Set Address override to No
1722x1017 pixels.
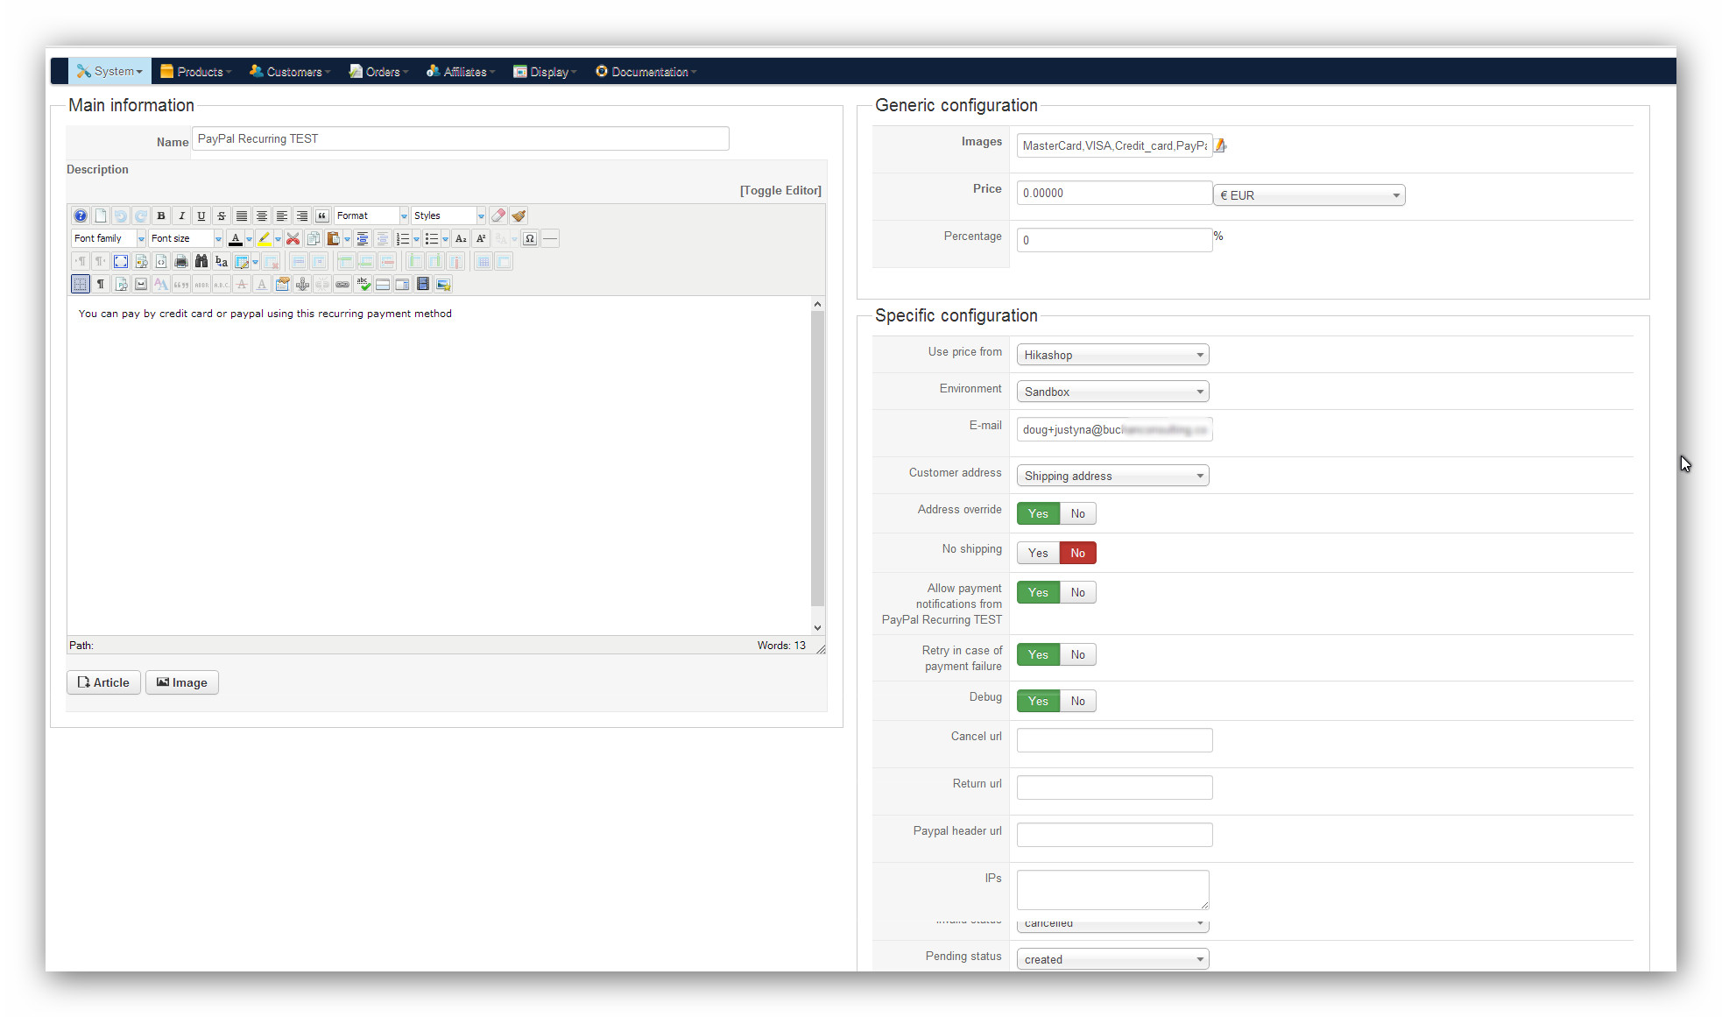1077,513
